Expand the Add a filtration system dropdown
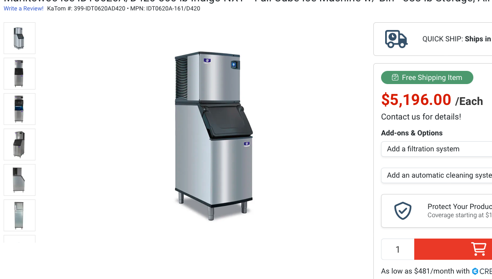 coord(437,149)
